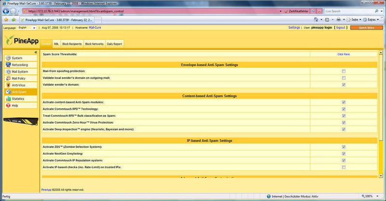
Task: Open Networking via its monitor icon
Action: [8, 65]
